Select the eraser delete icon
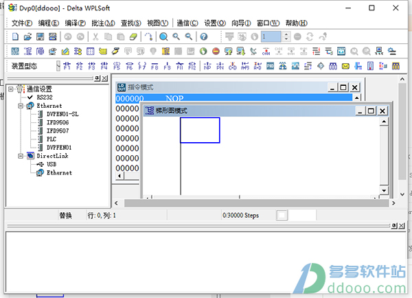Image resolution: width=412 pixels, height=298 pixels. 133,36
